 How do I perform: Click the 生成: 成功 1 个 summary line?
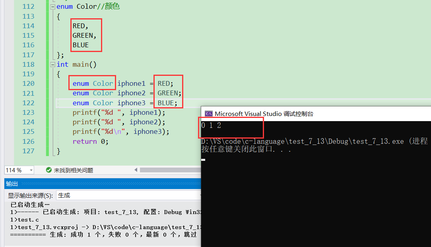pos(103,235)
